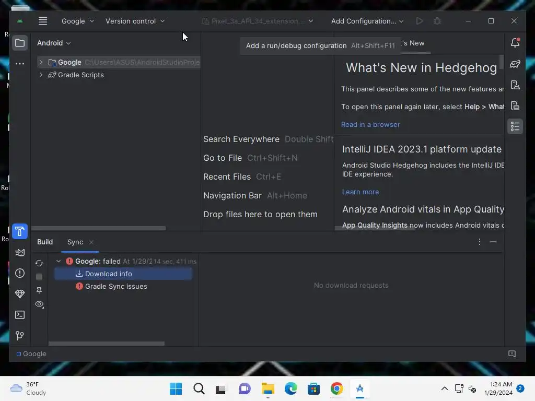Click the Go to File hint text

(x=223, y=158)
